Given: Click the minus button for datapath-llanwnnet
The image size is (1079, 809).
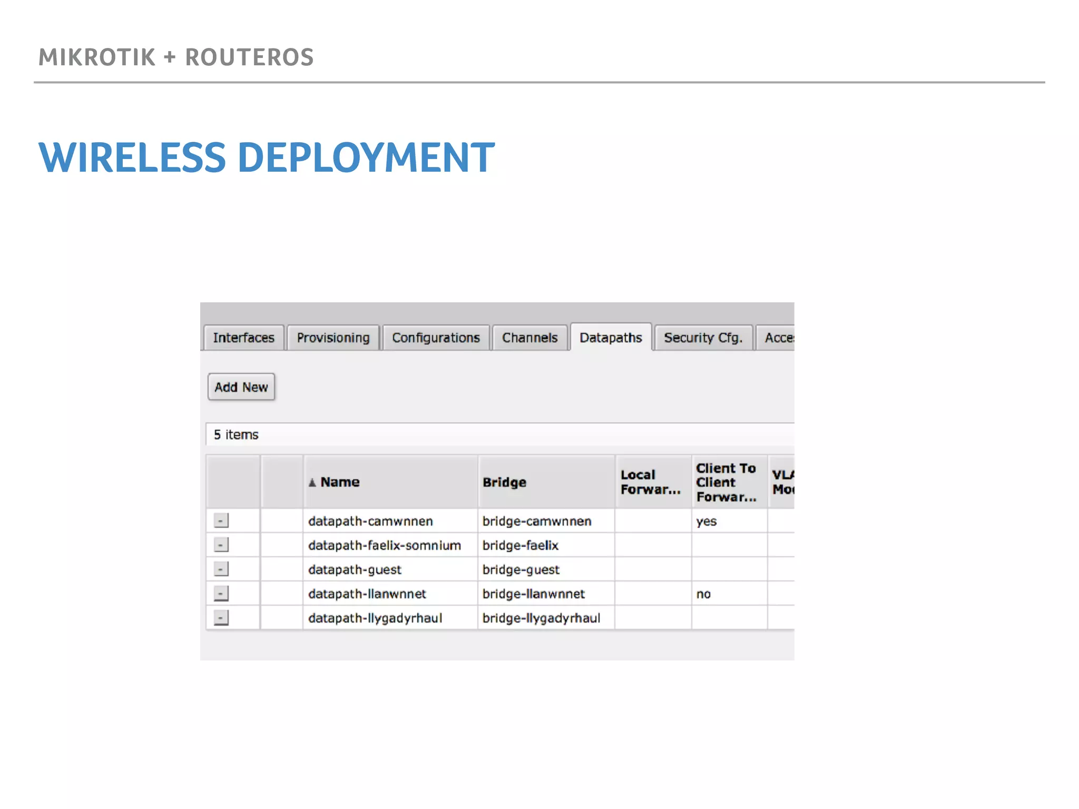Looking at the screenshot, I should [x=221, y=593].
